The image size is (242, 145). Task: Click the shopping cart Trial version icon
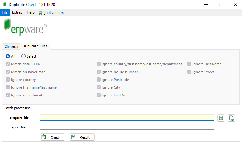coord(40,13)
